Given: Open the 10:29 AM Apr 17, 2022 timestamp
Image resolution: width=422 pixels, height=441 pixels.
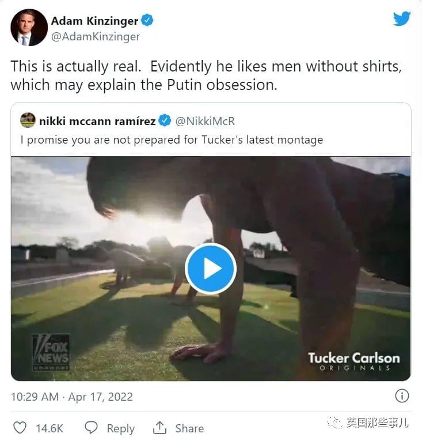Looking at the screenshot, I should (71, 397).
